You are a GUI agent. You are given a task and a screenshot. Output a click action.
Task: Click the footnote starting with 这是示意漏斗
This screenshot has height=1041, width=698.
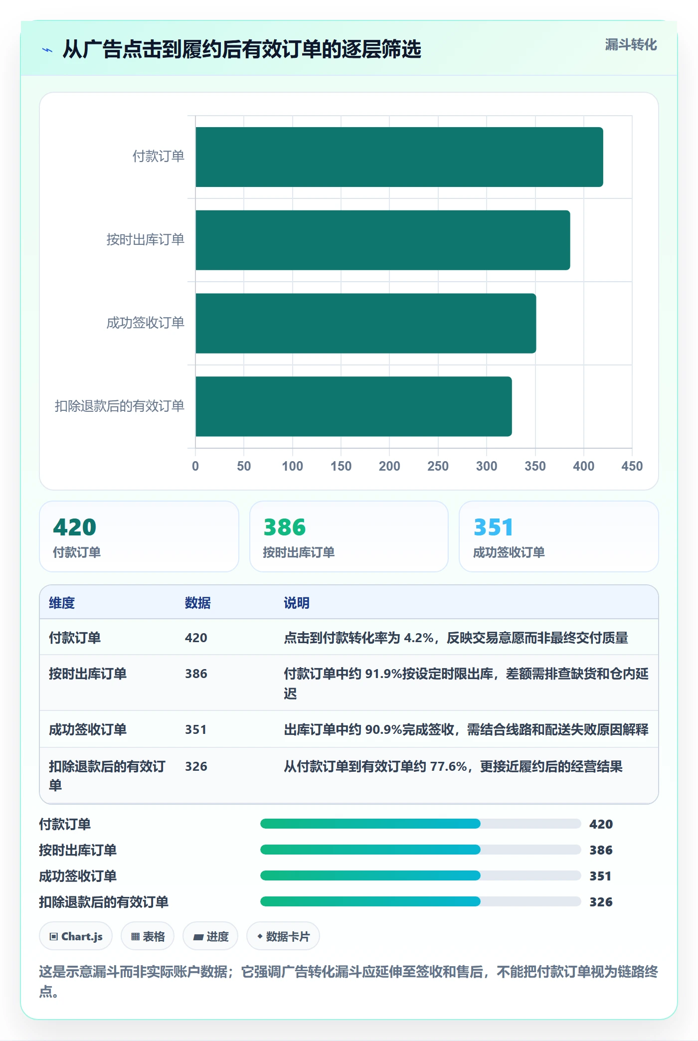(349, 981)
